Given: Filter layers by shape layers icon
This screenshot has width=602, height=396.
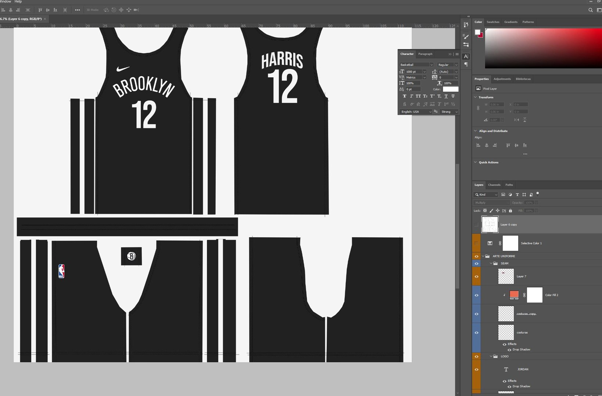Looking at the screenshot, I should tap(524, 195).
